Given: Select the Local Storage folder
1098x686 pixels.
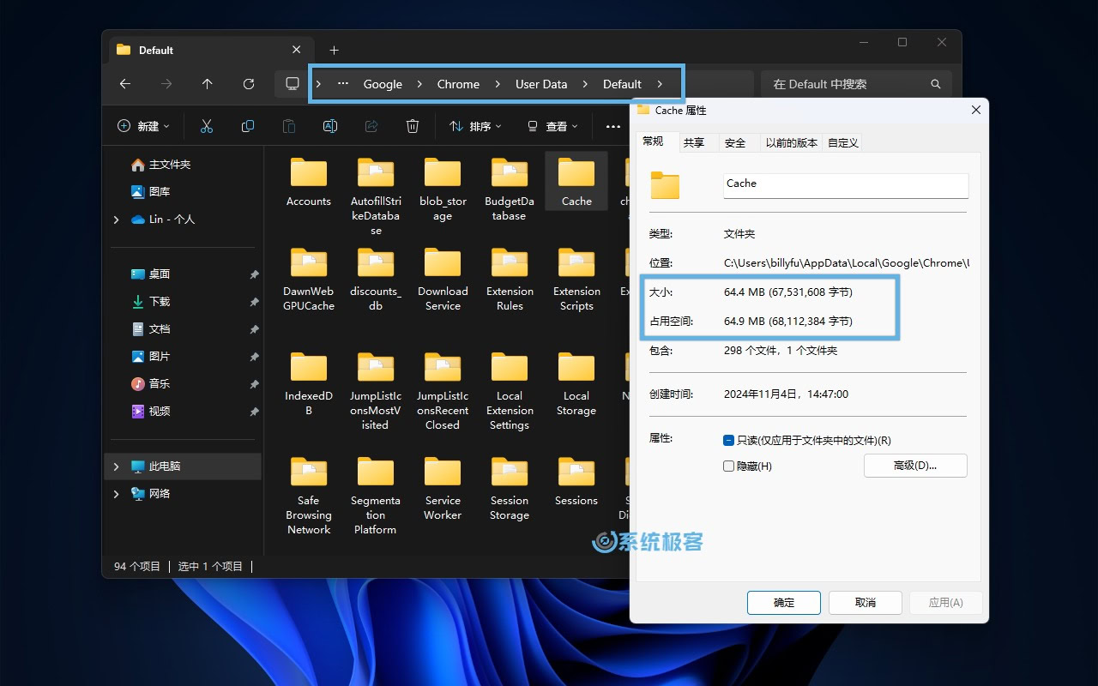Looking at the screenshot, I should tap(576, 383).
